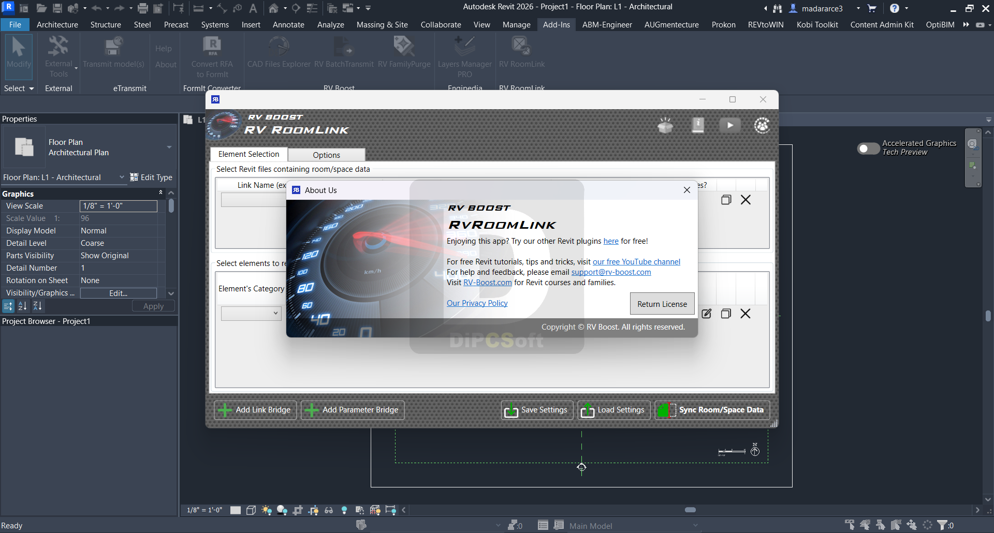The width and height of the screenshot is (994, 533).
Task: Open Autodesk App Store cart icon
Action: (872, 8)
